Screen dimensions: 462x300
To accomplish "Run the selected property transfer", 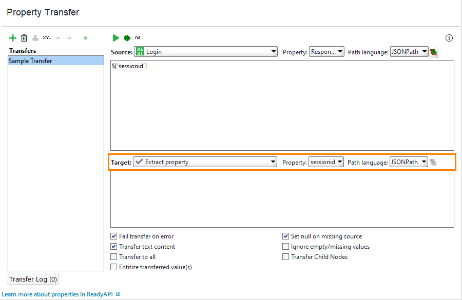I will point(115,37).
